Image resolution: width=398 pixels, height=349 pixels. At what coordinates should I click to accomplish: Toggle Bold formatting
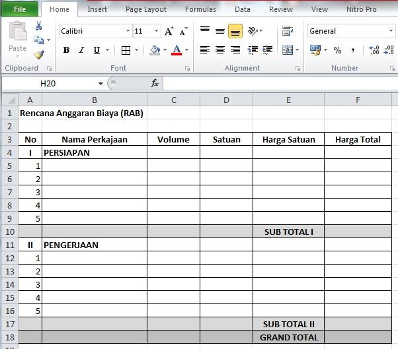[x=66, y=50]
